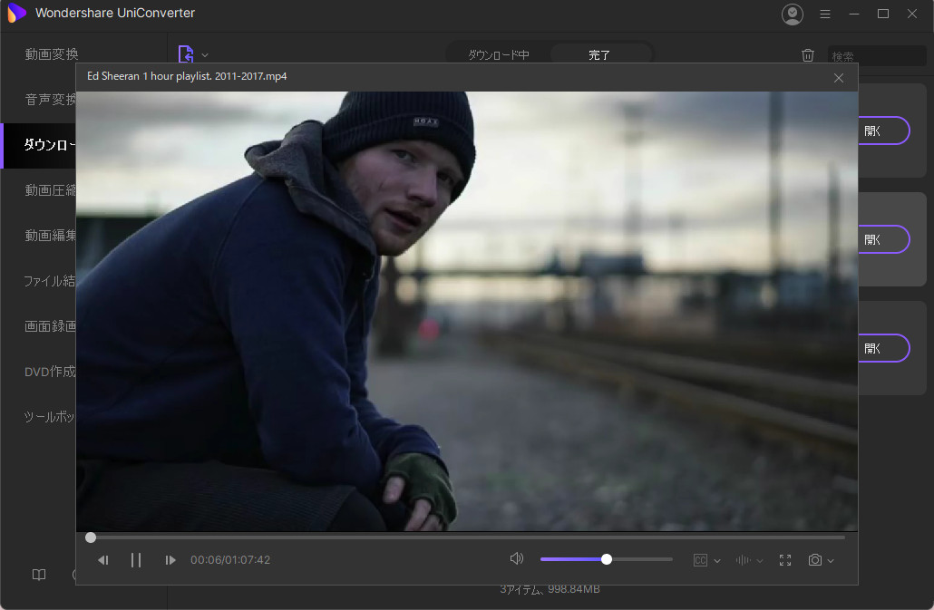
Task: Open the hamburger menu
Action: (825, 14)
